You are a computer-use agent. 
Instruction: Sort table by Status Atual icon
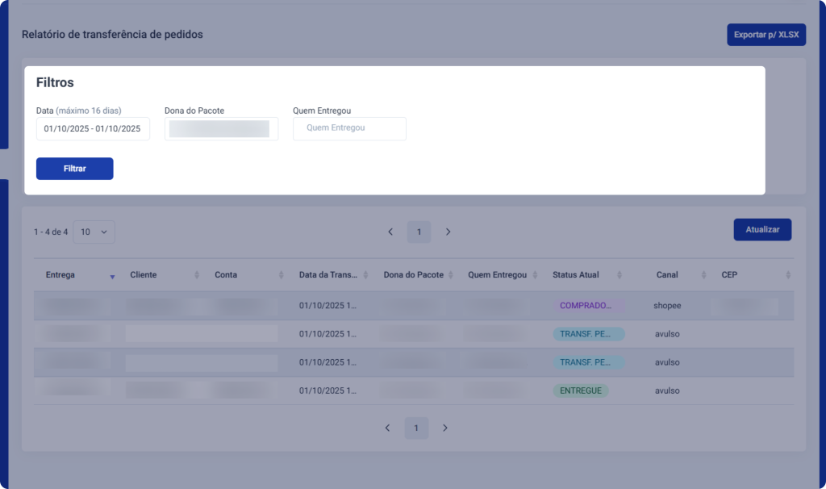(x=619, y=275)
